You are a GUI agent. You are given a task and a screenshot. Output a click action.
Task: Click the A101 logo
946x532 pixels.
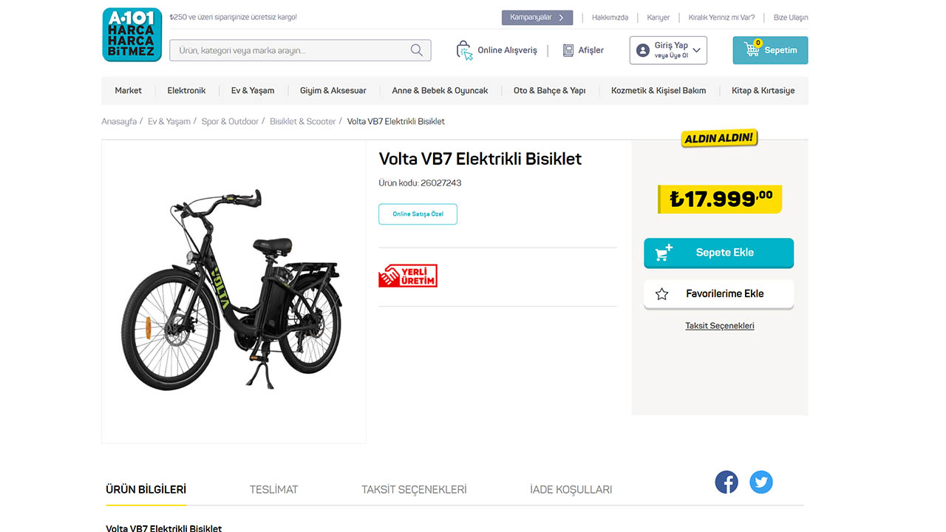(x=132, y=35)
